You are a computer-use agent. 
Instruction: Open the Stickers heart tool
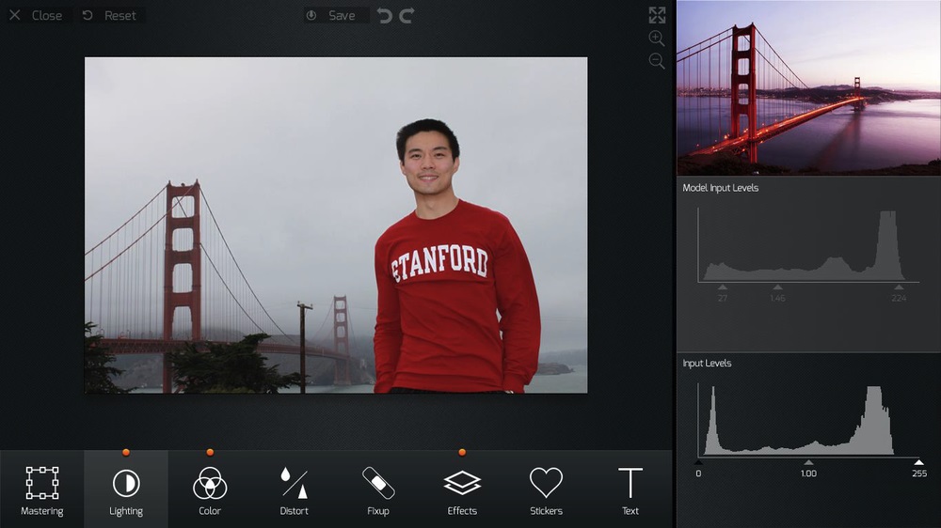[x=546, y=489]
